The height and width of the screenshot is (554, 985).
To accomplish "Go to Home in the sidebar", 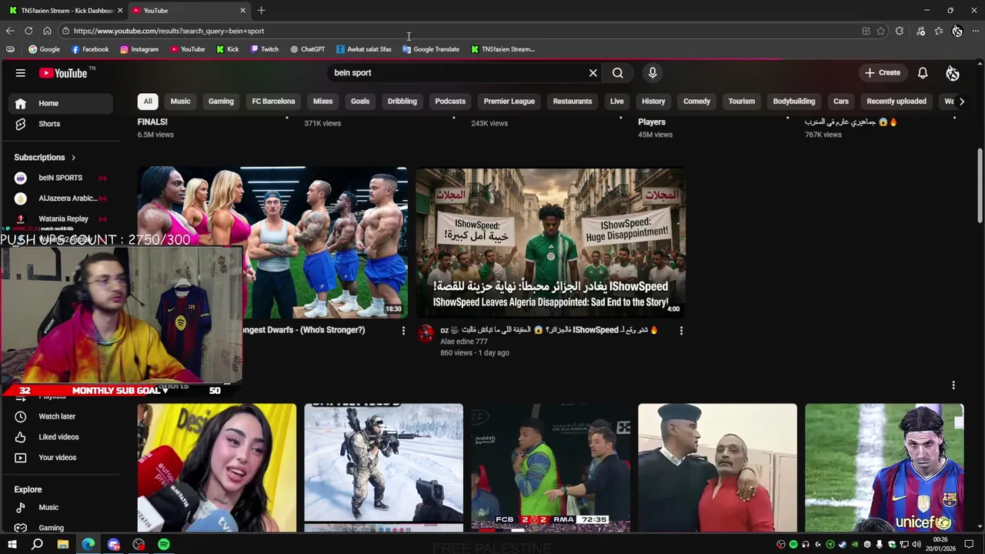I will (x=58, y=103).
